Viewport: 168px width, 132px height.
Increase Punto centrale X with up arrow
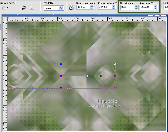point(92,6)
